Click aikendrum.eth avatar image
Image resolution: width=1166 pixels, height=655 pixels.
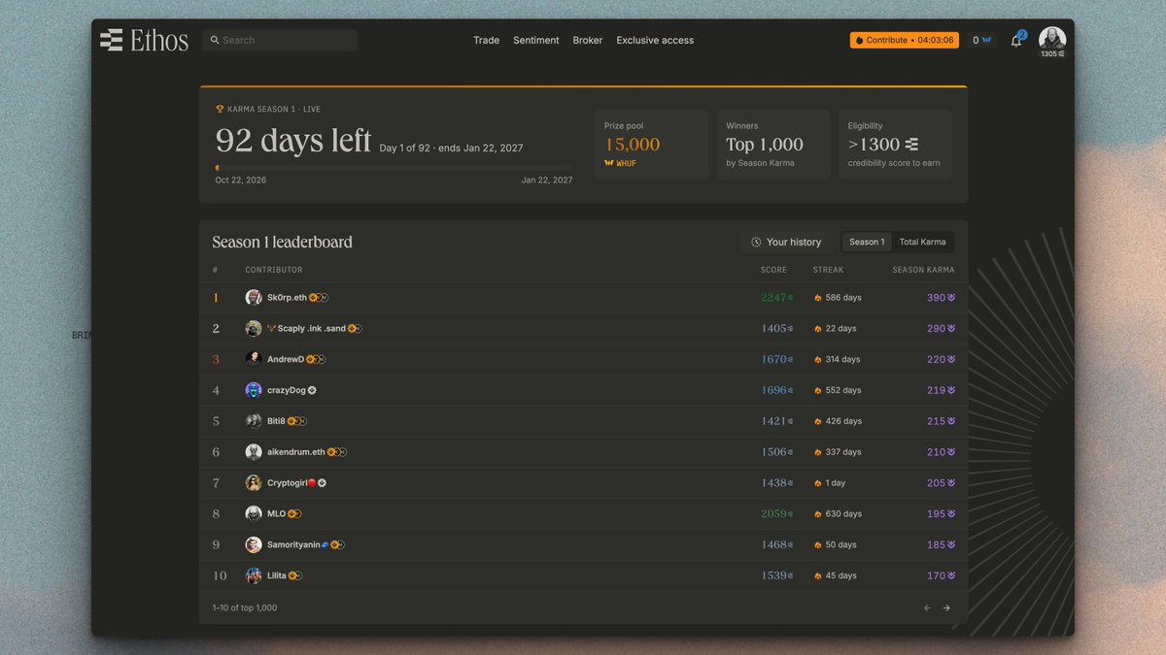pyautogui.click(x=254, y=452)
